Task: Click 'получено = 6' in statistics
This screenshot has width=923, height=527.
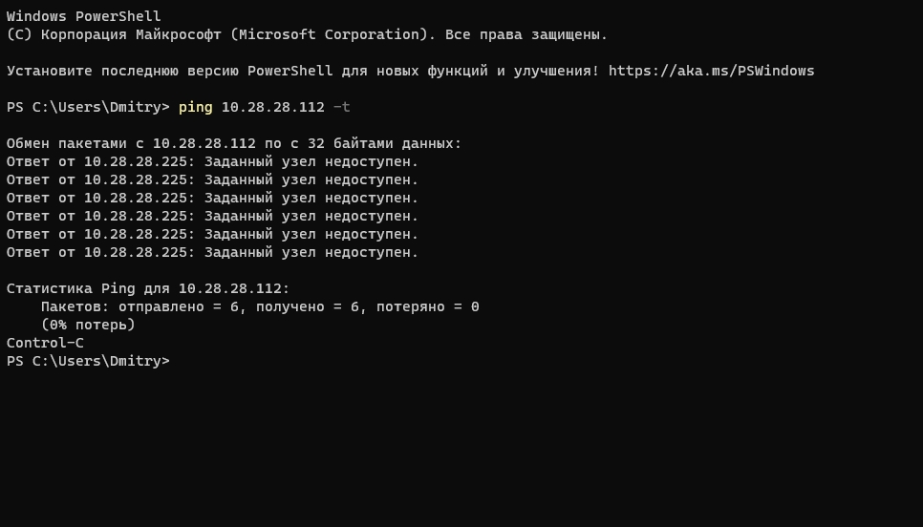Action: [308, 307]
